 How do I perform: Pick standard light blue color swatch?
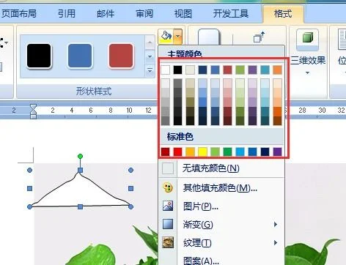point(240,152)
